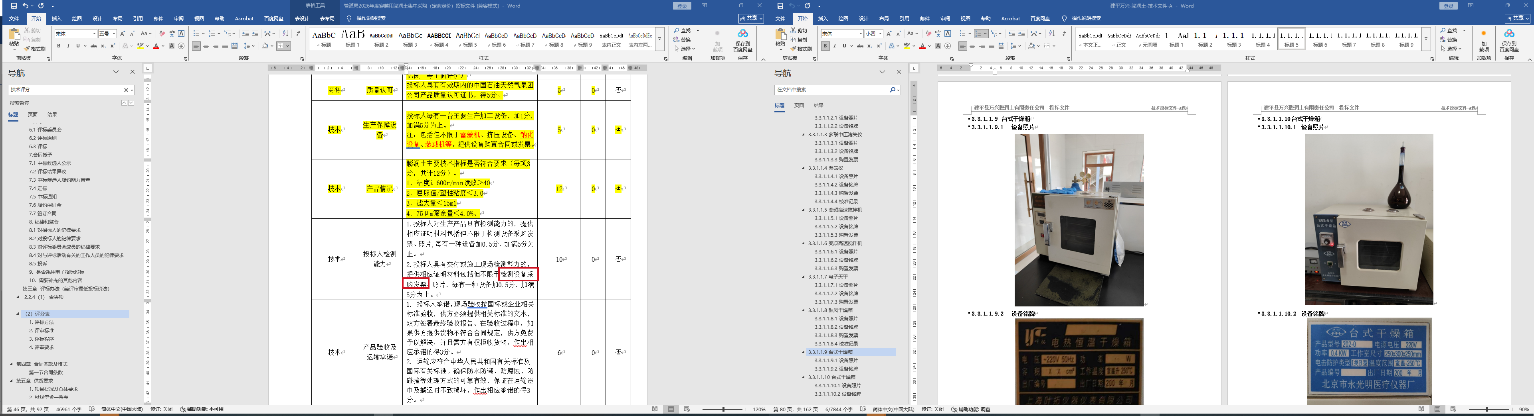
Task: Clear the 技术评分 search box with the X
Action: pyautogui.click(x=126, y=90)
